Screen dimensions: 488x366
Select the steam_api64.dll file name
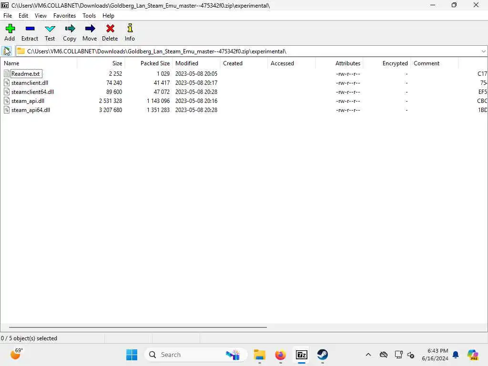(x=30, y=110)
